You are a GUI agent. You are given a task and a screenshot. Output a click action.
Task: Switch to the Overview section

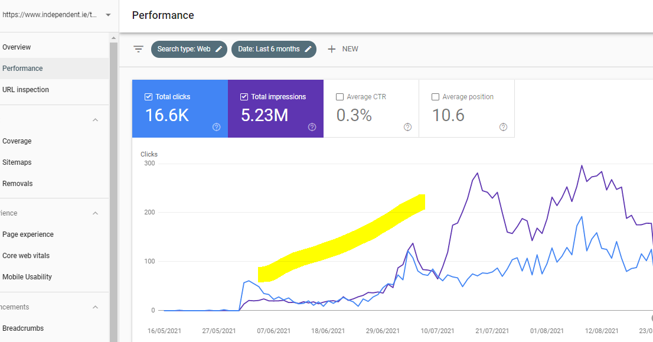point(17,47)
